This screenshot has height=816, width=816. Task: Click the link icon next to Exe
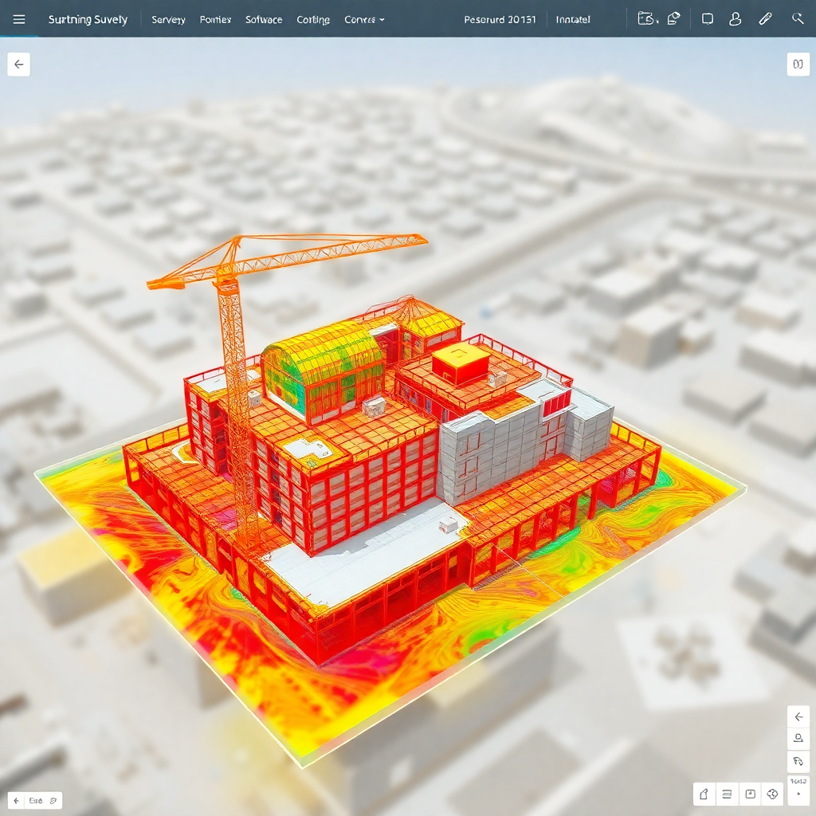click(53, 800)
